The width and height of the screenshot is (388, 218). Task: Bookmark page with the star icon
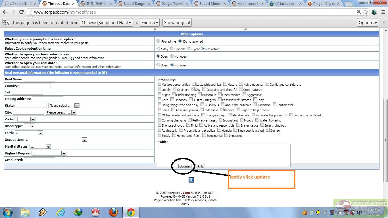(365, 12)
